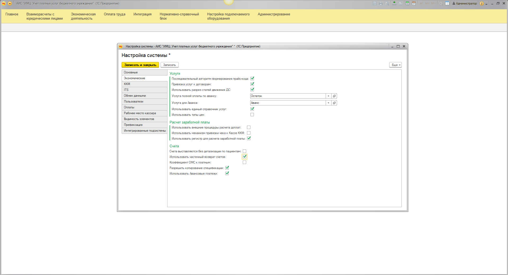Open the main menu round arrow icon
508x275 pixels.
[10, 3]
